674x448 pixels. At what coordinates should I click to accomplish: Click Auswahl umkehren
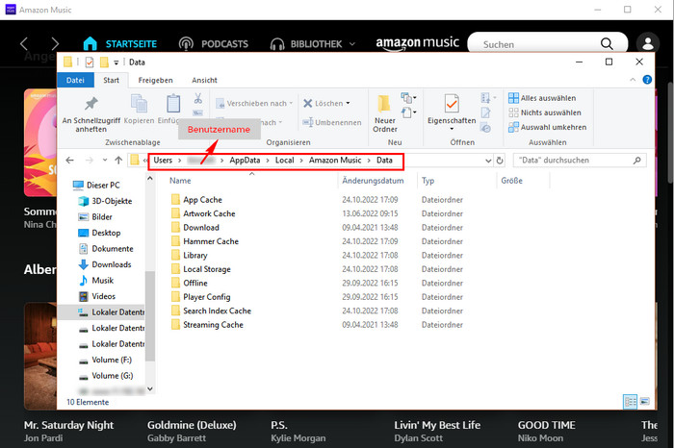click(x=547, y=128)
